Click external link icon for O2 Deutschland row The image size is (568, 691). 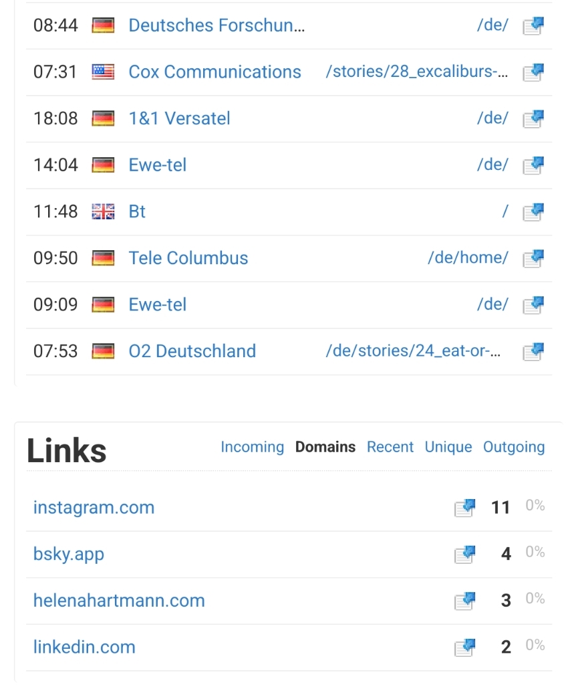tap(533, 351)
